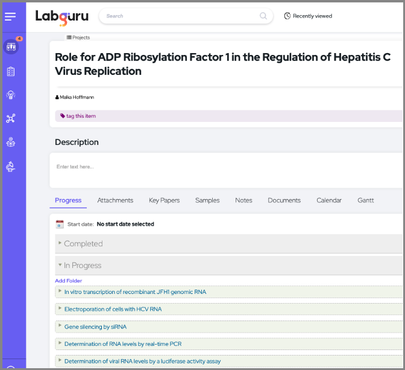Open the Key Papers tab
This screenshot has width=405, height=370.
click(164, 200)
